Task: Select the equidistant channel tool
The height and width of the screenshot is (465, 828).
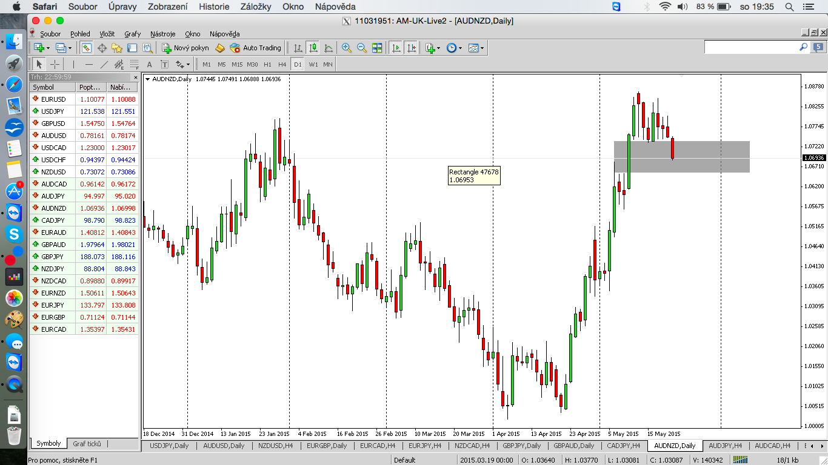Action: (119, 64)
